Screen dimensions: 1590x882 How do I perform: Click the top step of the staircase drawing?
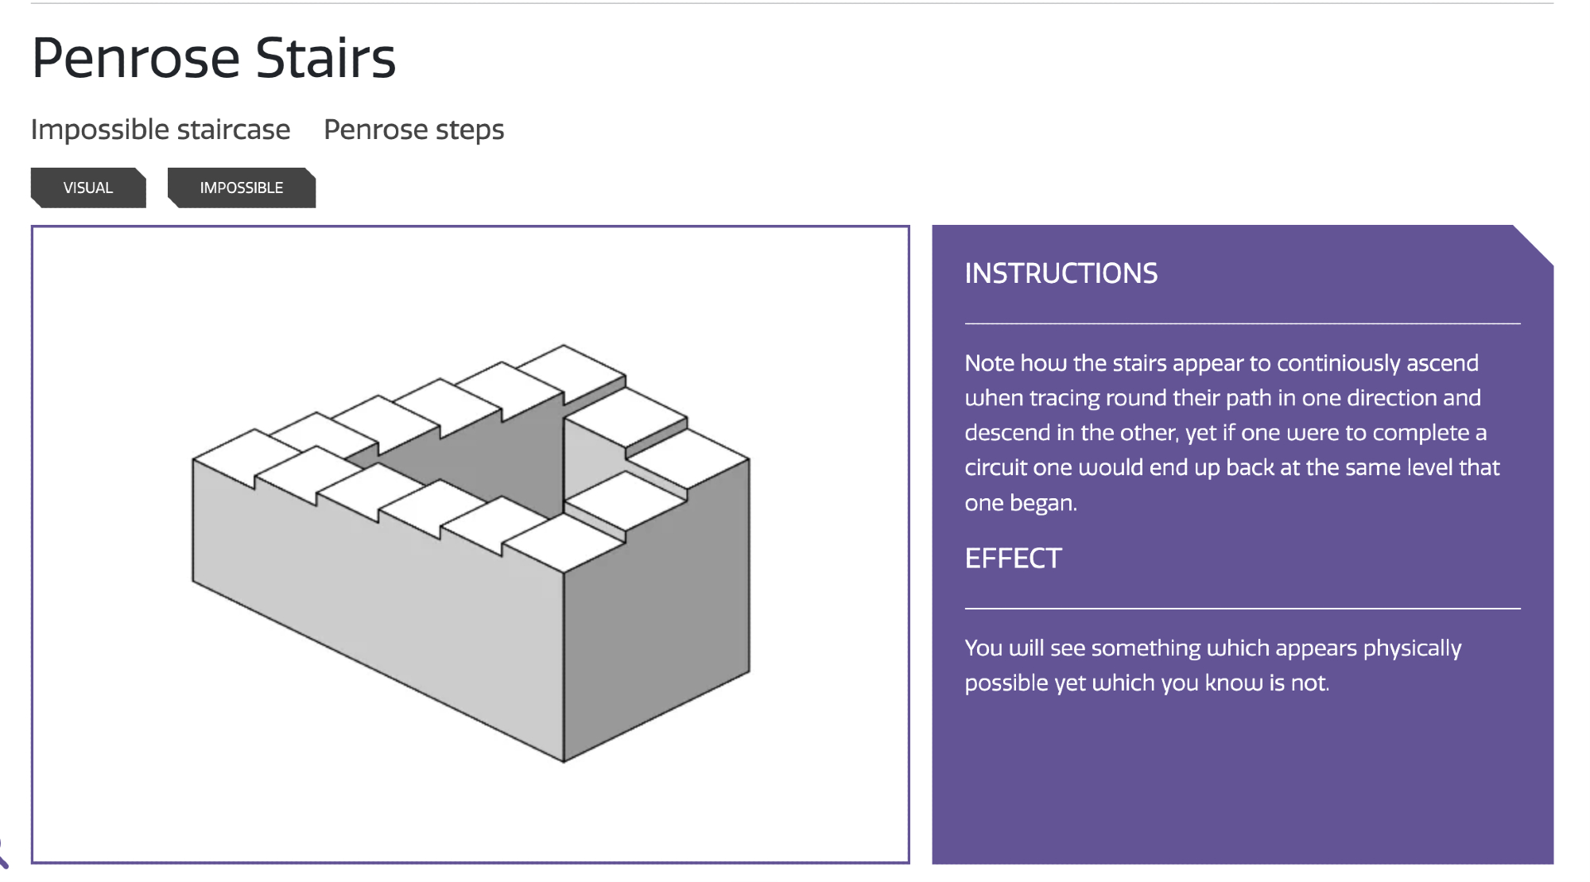(564, 367)
